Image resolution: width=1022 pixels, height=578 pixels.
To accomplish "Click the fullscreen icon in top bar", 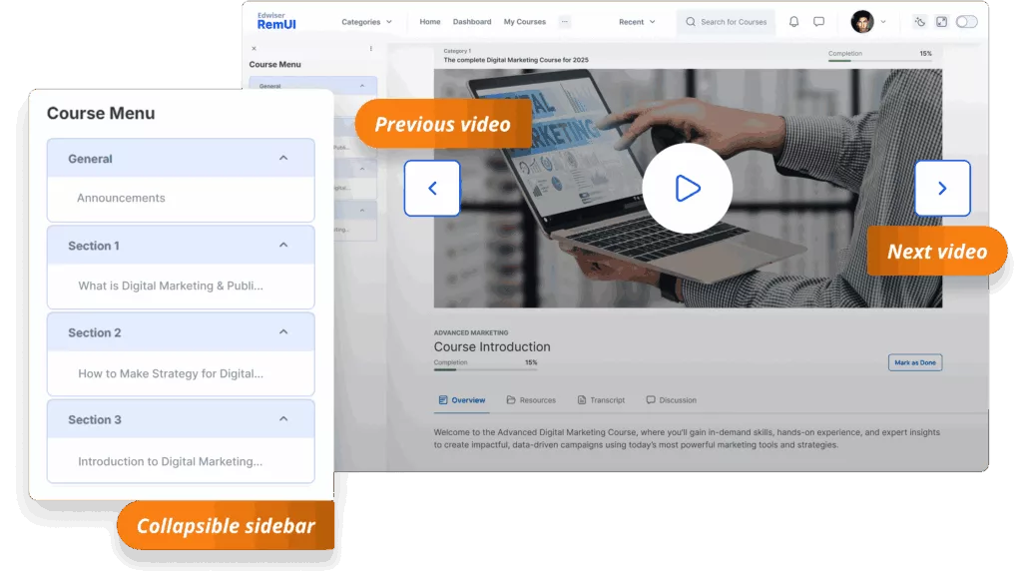I will pos(940,22).
